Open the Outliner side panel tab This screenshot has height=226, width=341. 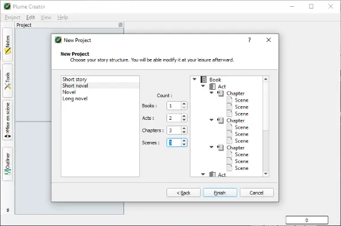coord(7,164)
